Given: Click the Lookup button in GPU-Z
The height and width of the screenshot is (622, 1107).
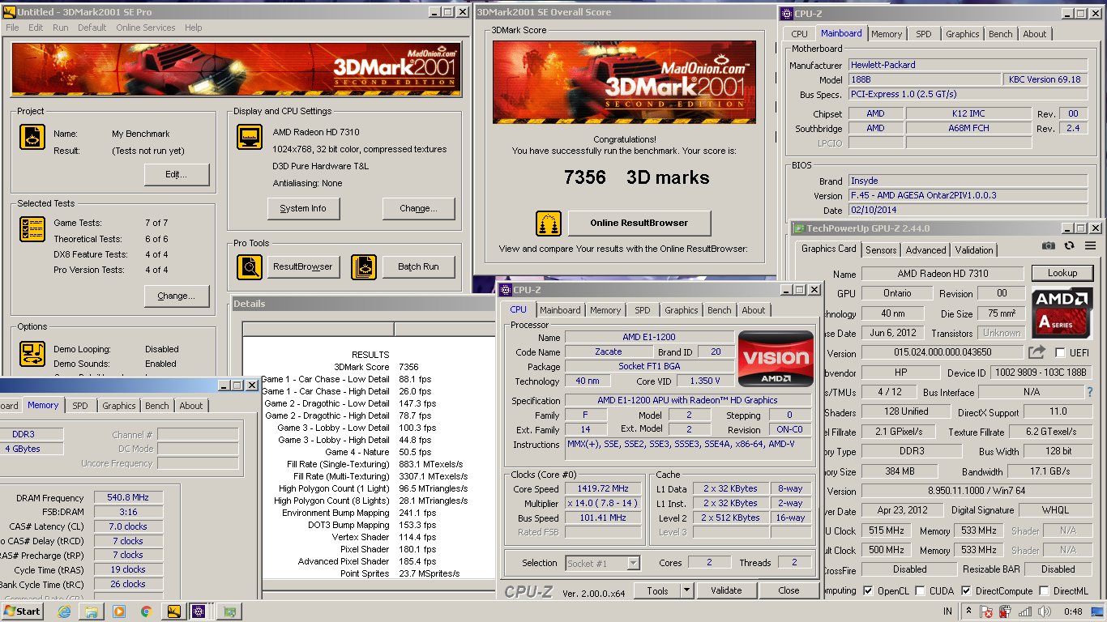Looking at the screenshot, I should pos(1062,273).
